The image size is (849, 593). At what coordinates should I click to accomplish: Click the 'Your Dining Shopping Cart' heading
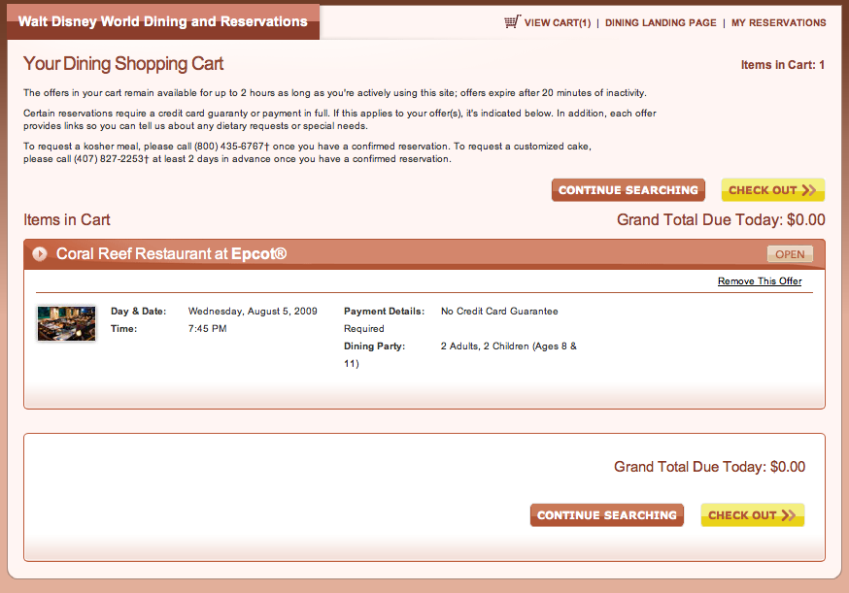click(x=123, y=64)
